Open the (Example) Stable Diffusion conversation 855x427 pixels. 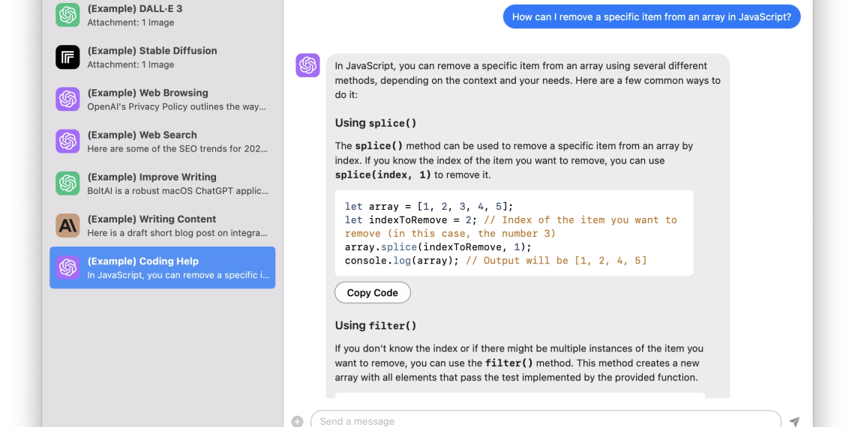[176, 58]
